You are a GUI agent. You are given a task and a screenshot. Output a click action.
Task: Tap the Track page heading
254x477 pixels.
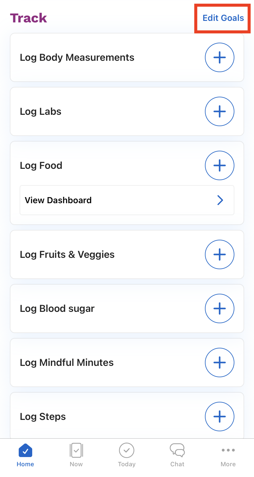pos(29,18)
